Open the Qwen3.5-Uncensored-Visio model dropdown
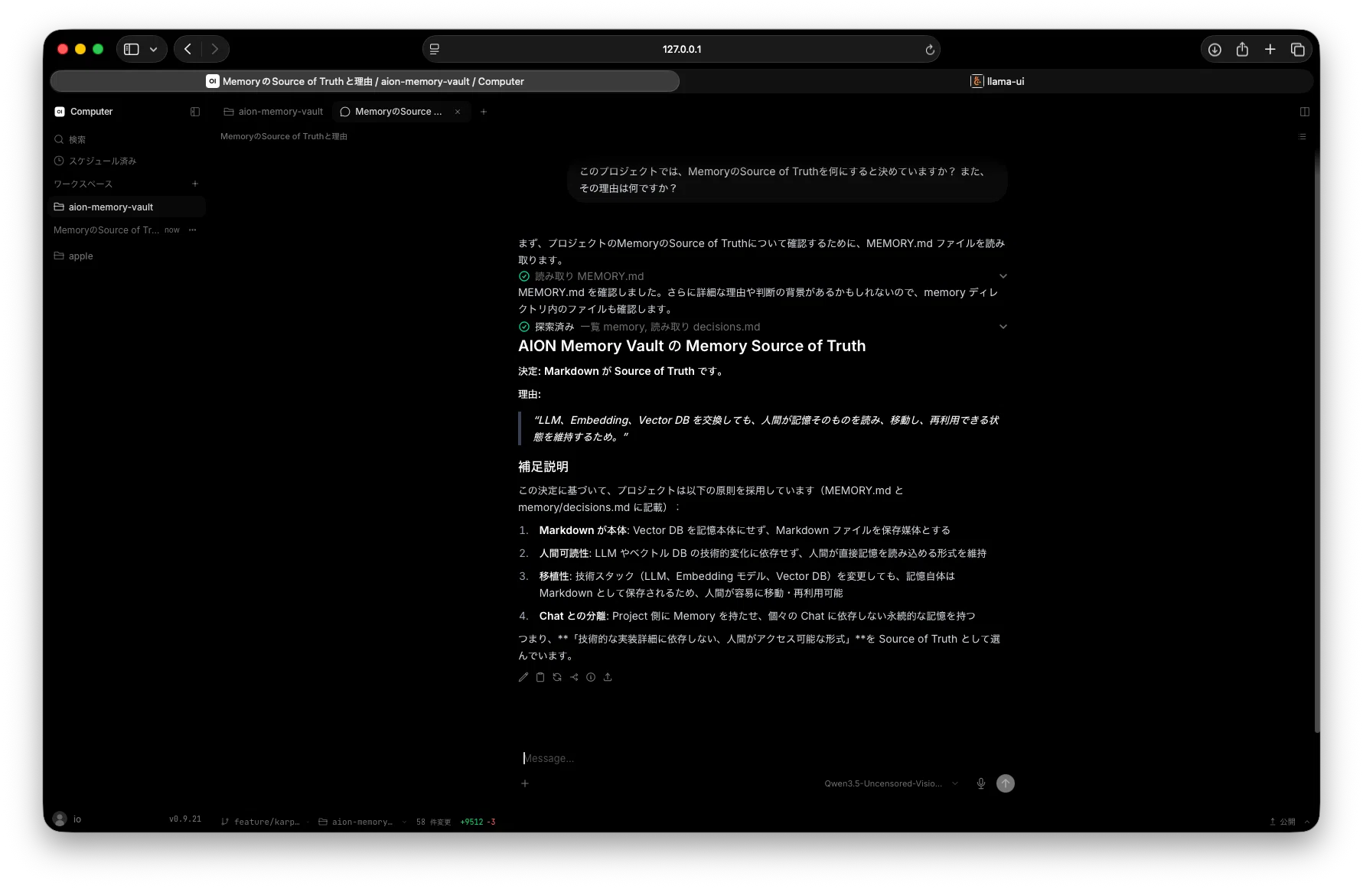 [892, 783]
